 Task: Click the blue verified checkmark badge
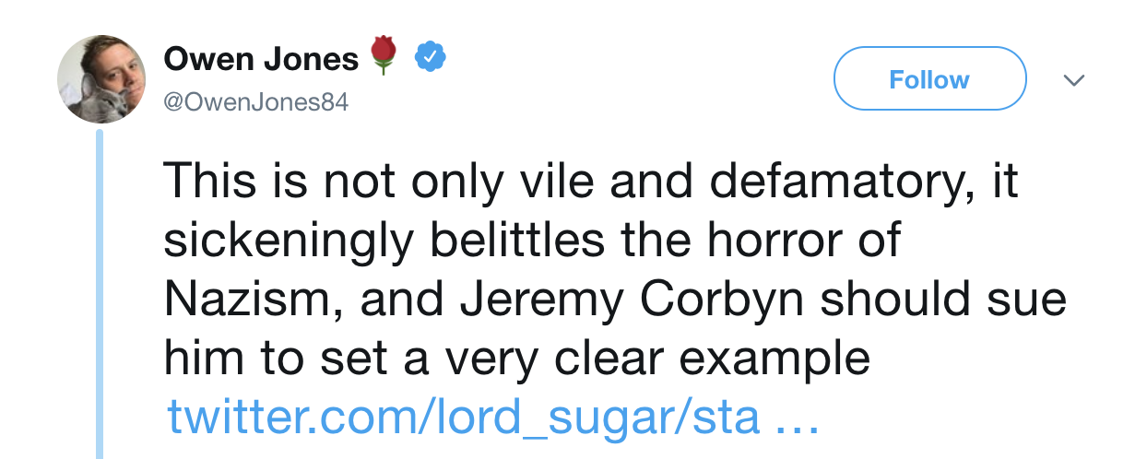click(429, 57)
